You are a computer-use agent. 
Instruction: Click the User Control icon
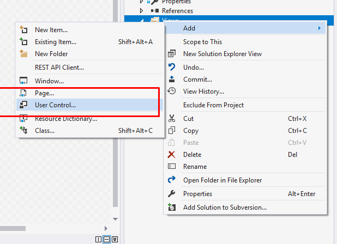[x=23, y=105]
